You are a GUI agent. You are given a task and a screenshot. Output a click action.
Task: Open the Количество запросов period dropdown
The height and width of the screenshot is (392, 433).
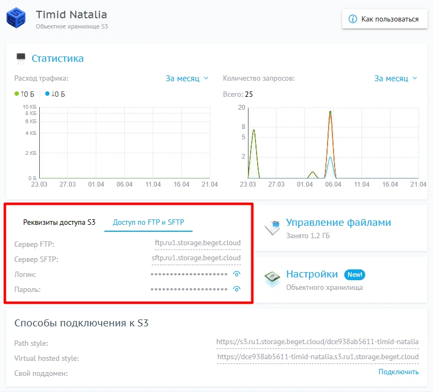[395, 79]
